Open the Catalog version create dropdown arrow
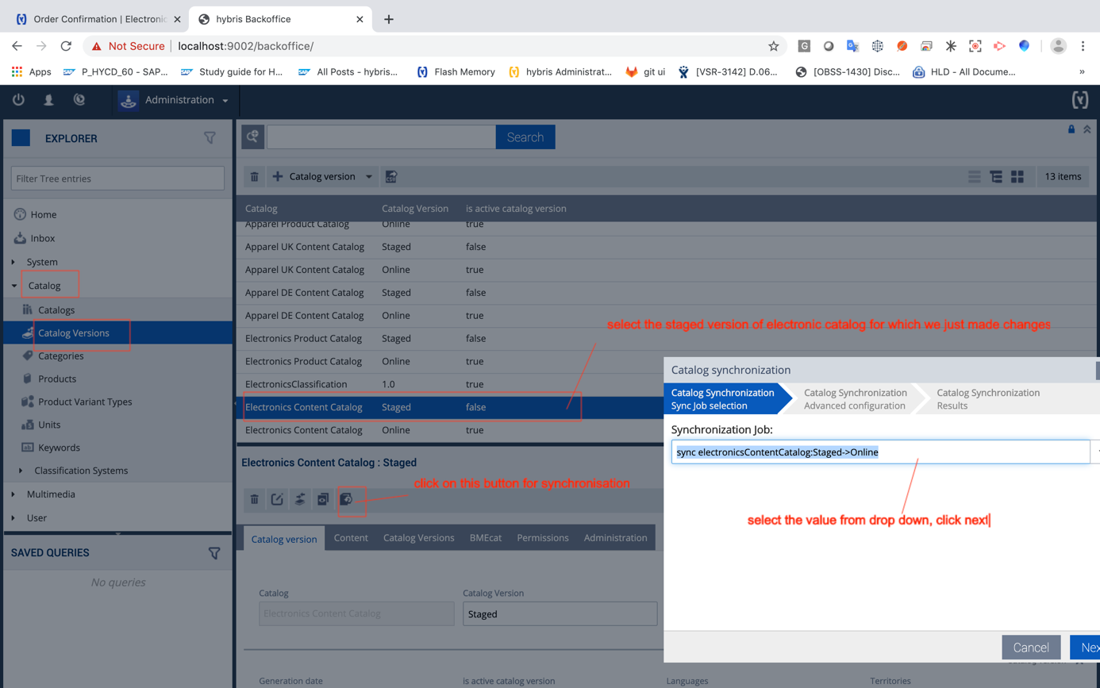This screenshot has width=1100, height=688. pos(369,177)
